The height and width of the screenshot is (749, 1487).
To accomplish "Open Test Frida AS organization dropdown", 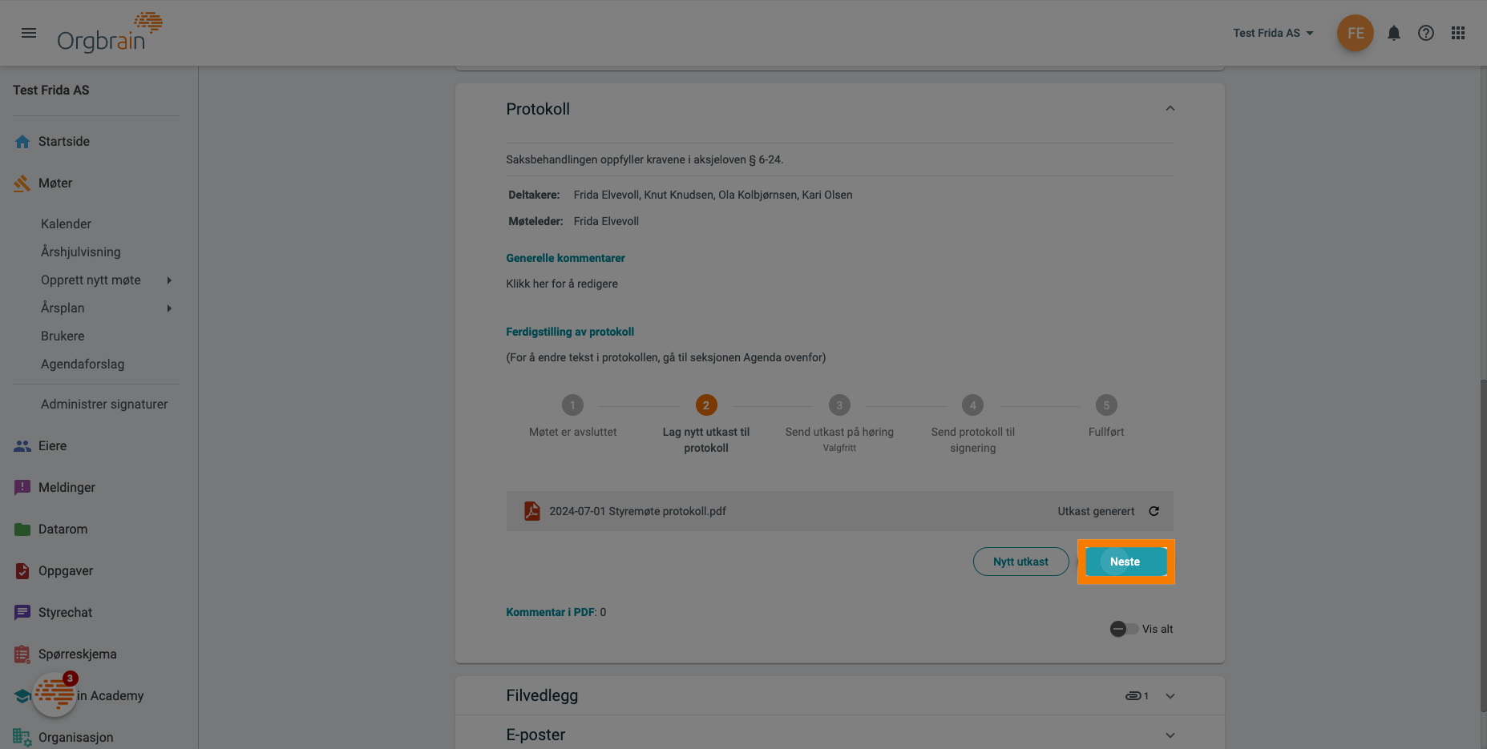I will [1273, 33].
